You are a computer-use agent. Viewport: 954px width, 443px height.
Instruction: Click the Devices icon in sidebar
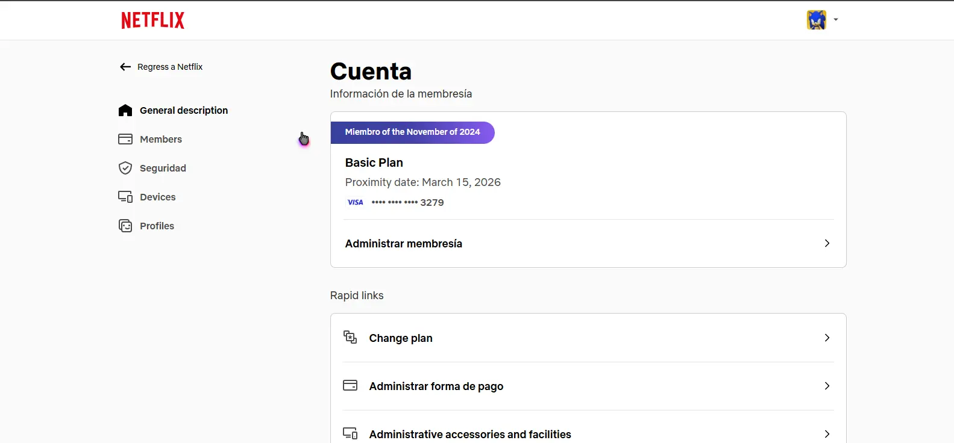click(125, 197)
